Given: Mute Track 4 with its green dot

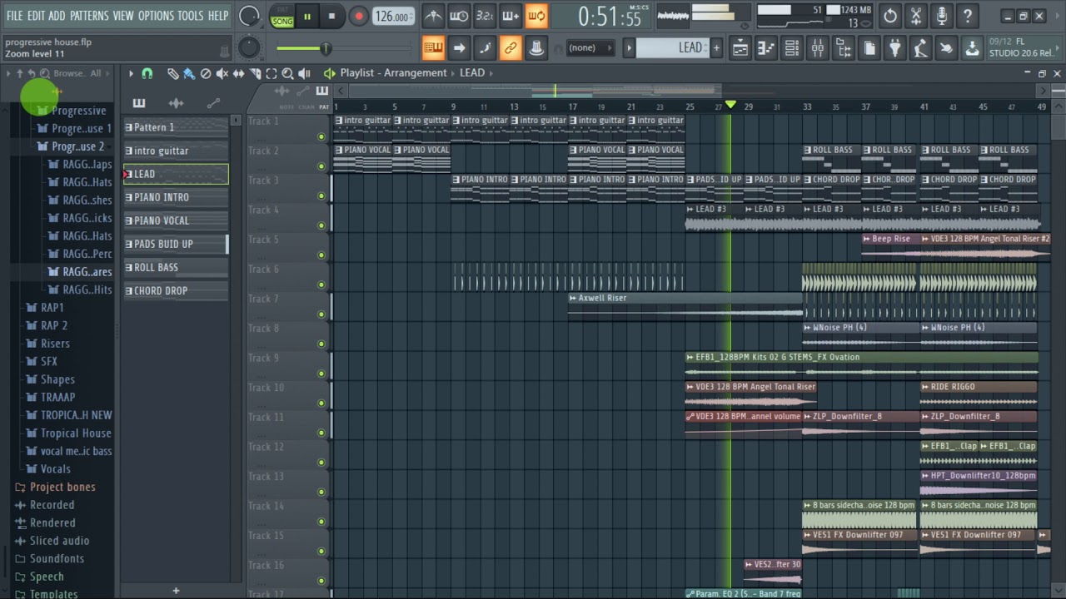Looking at the screenshot, I should (321, 225).
